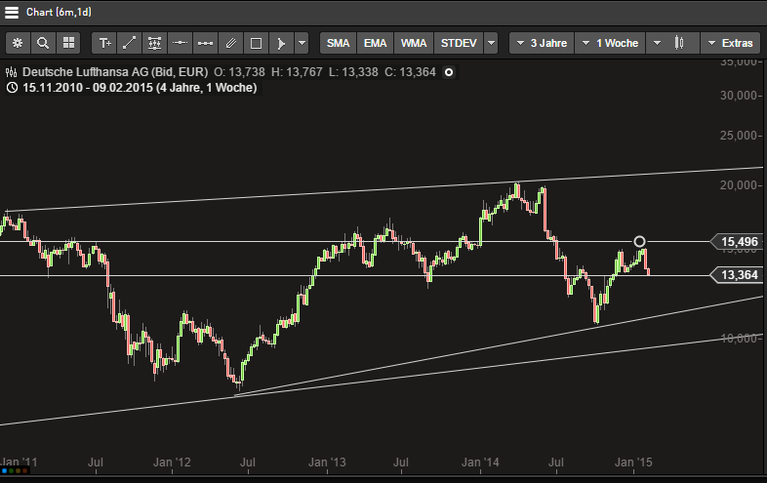Select the paperclip attachment tool

230,43
